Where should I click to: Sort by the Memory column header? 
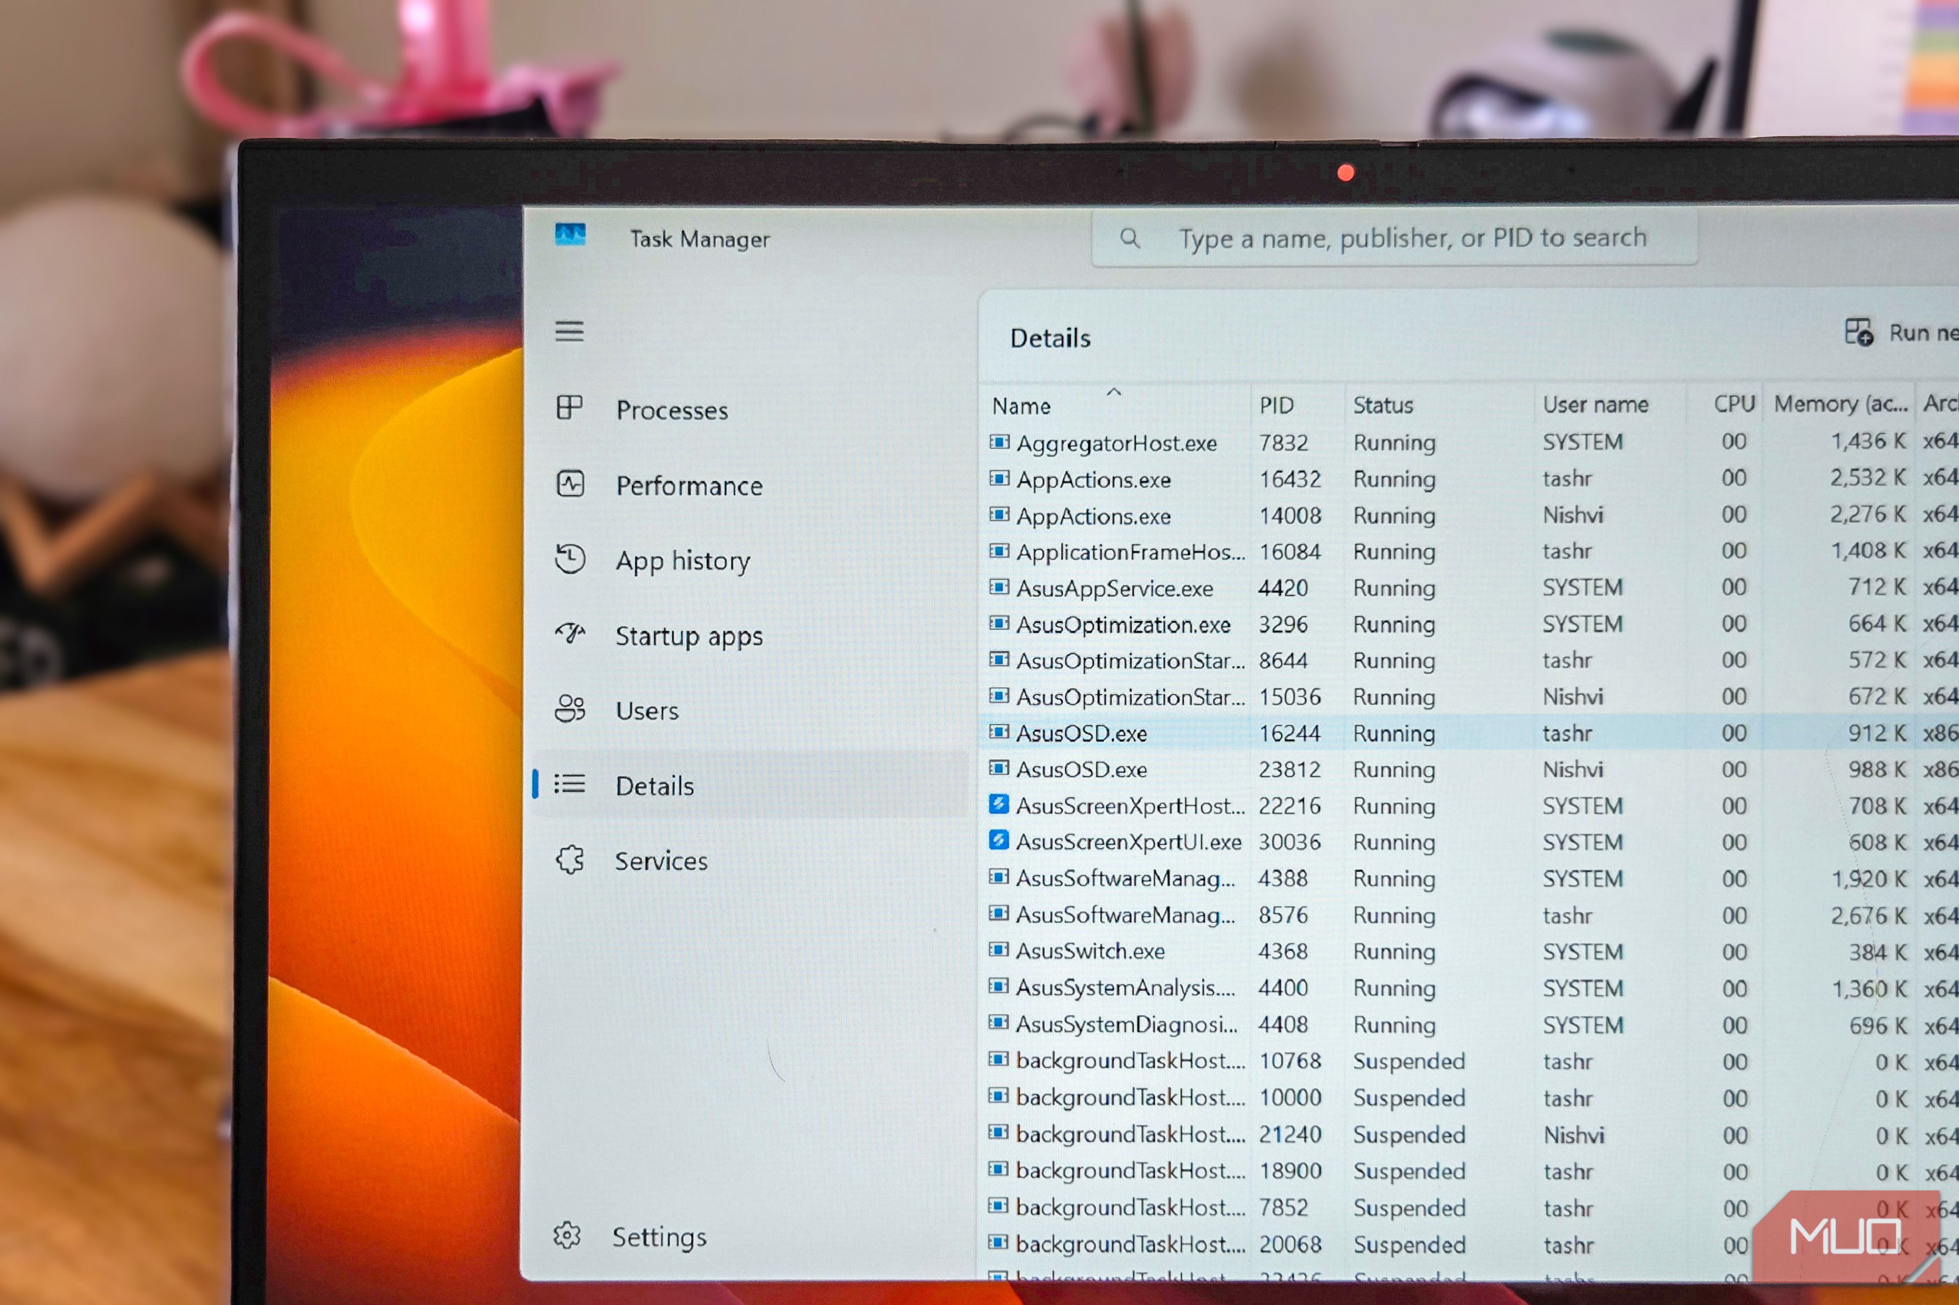(1839, 404)
